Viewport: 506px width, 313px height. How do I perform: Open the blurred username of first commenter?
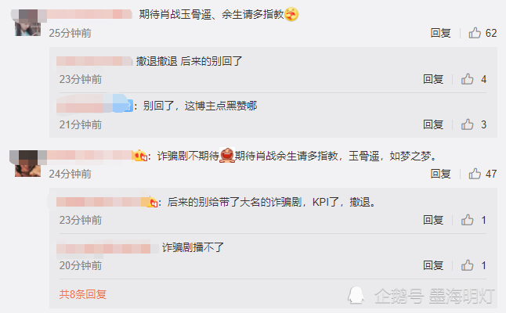(89, 14)
